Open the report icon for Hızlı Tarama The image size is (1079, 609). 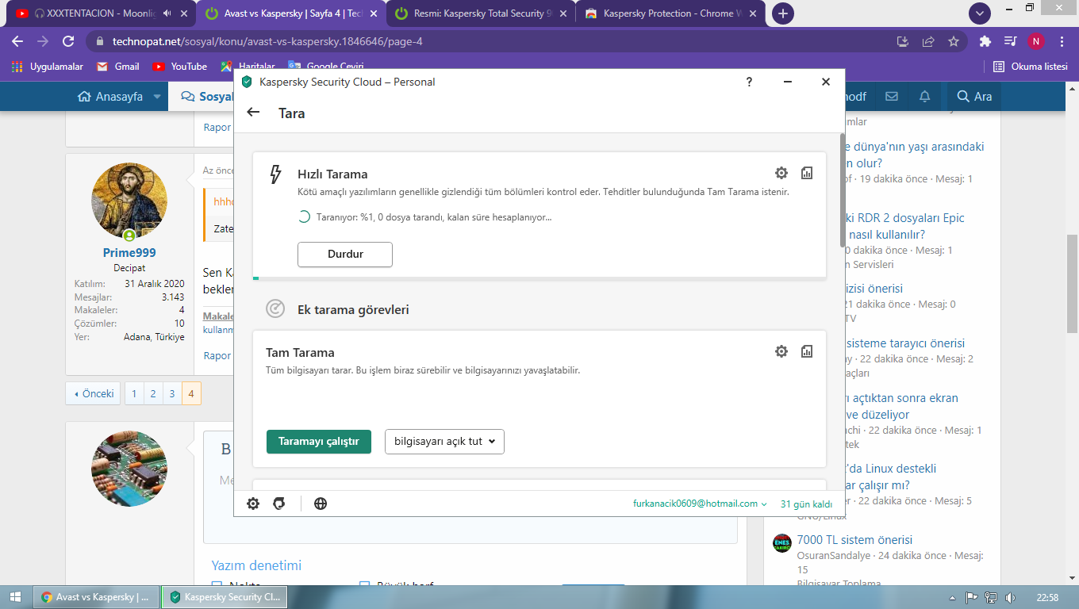pos(807,173)
